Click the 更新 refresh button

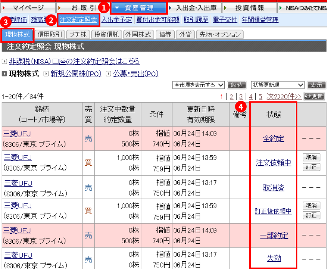314,96
